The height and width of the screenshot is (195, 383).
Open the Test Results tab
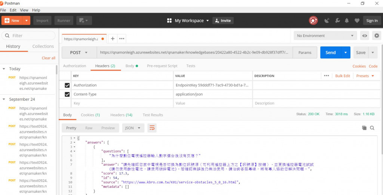[x=153, y=115]
